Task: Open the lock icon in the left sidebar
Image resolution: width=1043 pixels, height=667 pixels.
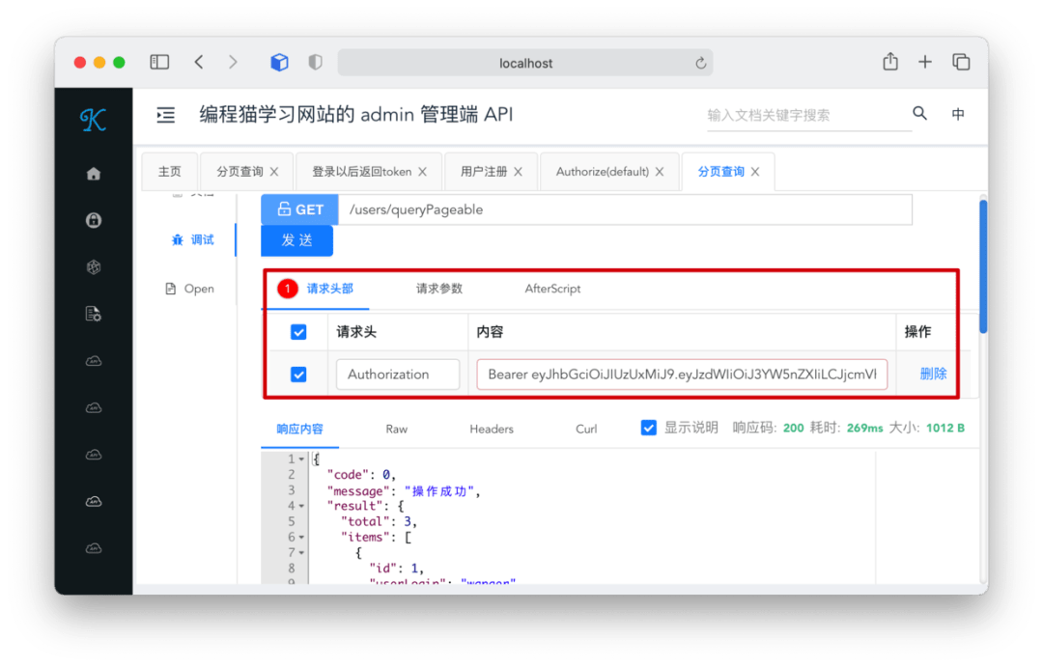Action: [93, 220]
